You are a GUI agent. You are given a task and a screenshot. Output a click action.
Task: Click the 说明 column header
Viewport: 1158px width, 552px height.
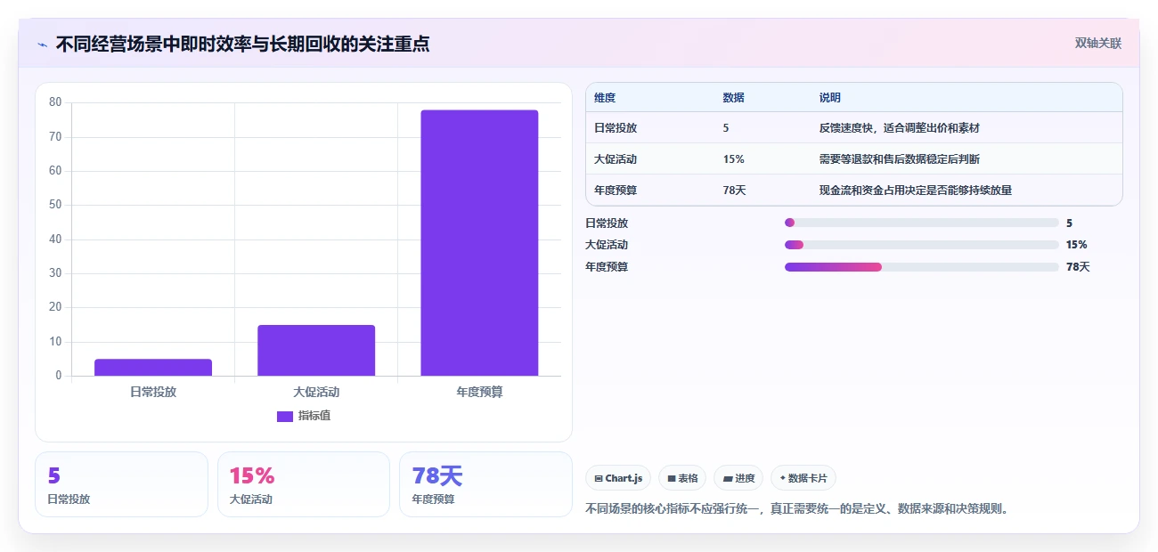point(830,98)
